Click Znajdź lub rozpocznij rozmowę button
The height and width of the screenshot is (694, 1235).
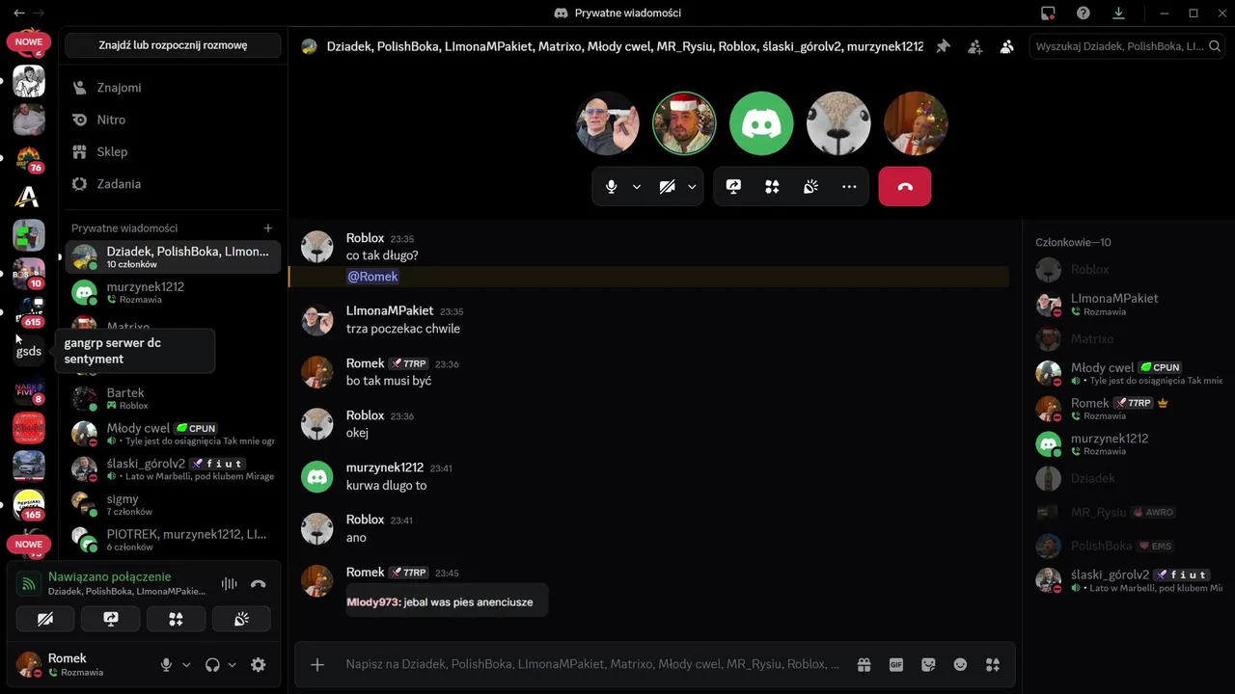pos(173,45)
